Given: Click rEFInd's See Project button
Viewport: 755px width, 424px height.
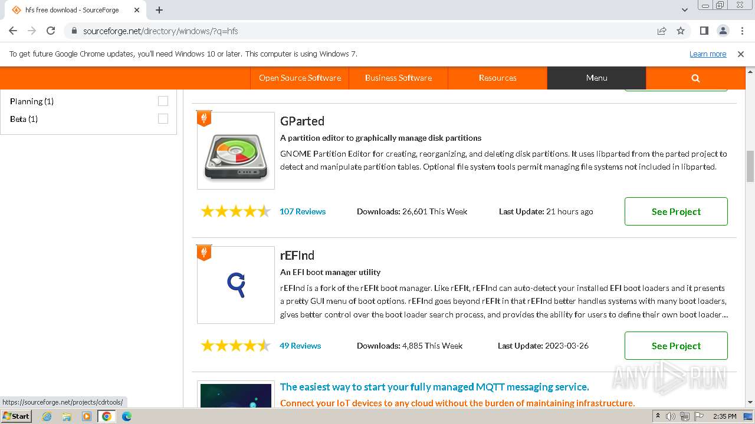Looking at the screenshot, I should [x=676, y=346].
